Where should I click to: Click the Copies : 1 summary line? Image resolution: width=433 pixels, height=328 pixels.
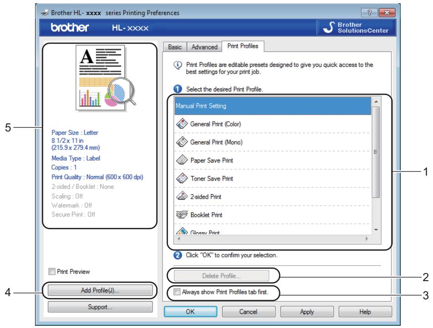(x=64, y=167)
